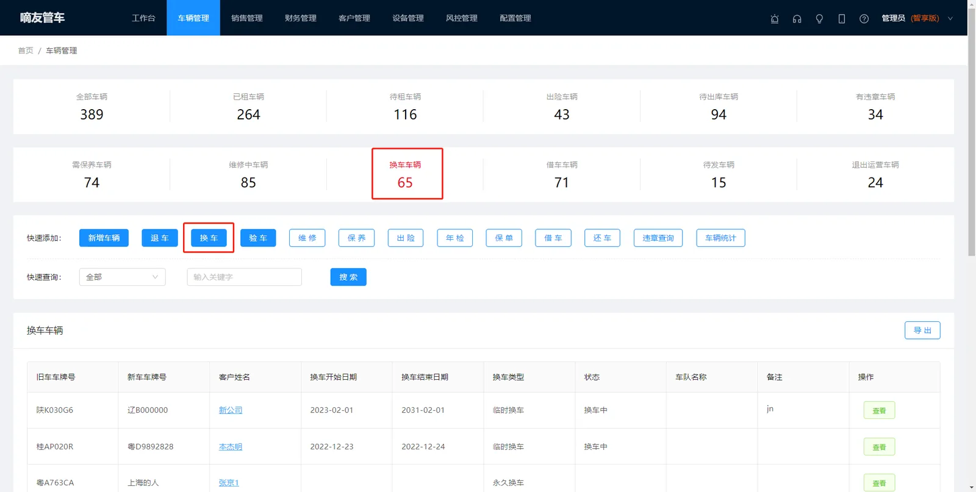Open the mobile phone icon in header
Image resolution: width=976 pixels, height=492 pixels.
842,18
